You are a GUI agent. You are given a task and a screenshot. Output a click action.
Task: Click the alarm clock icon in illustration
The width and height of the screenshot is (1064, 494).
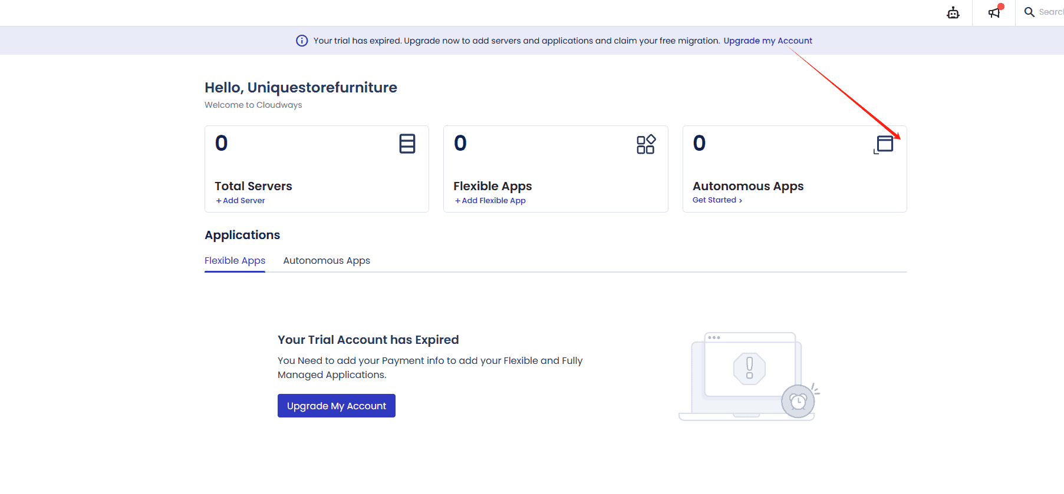798,402
